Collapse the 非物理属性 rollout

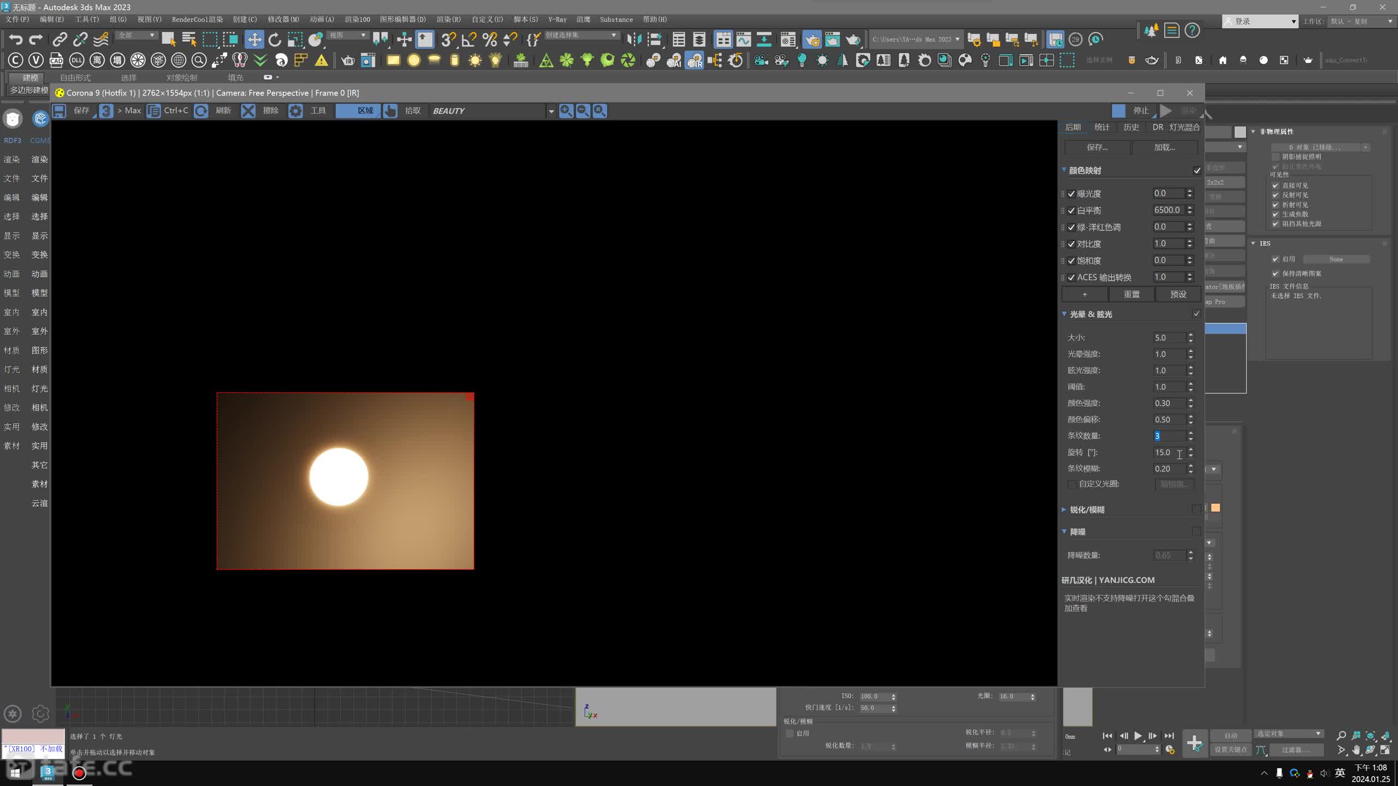tap(1254, 132)
